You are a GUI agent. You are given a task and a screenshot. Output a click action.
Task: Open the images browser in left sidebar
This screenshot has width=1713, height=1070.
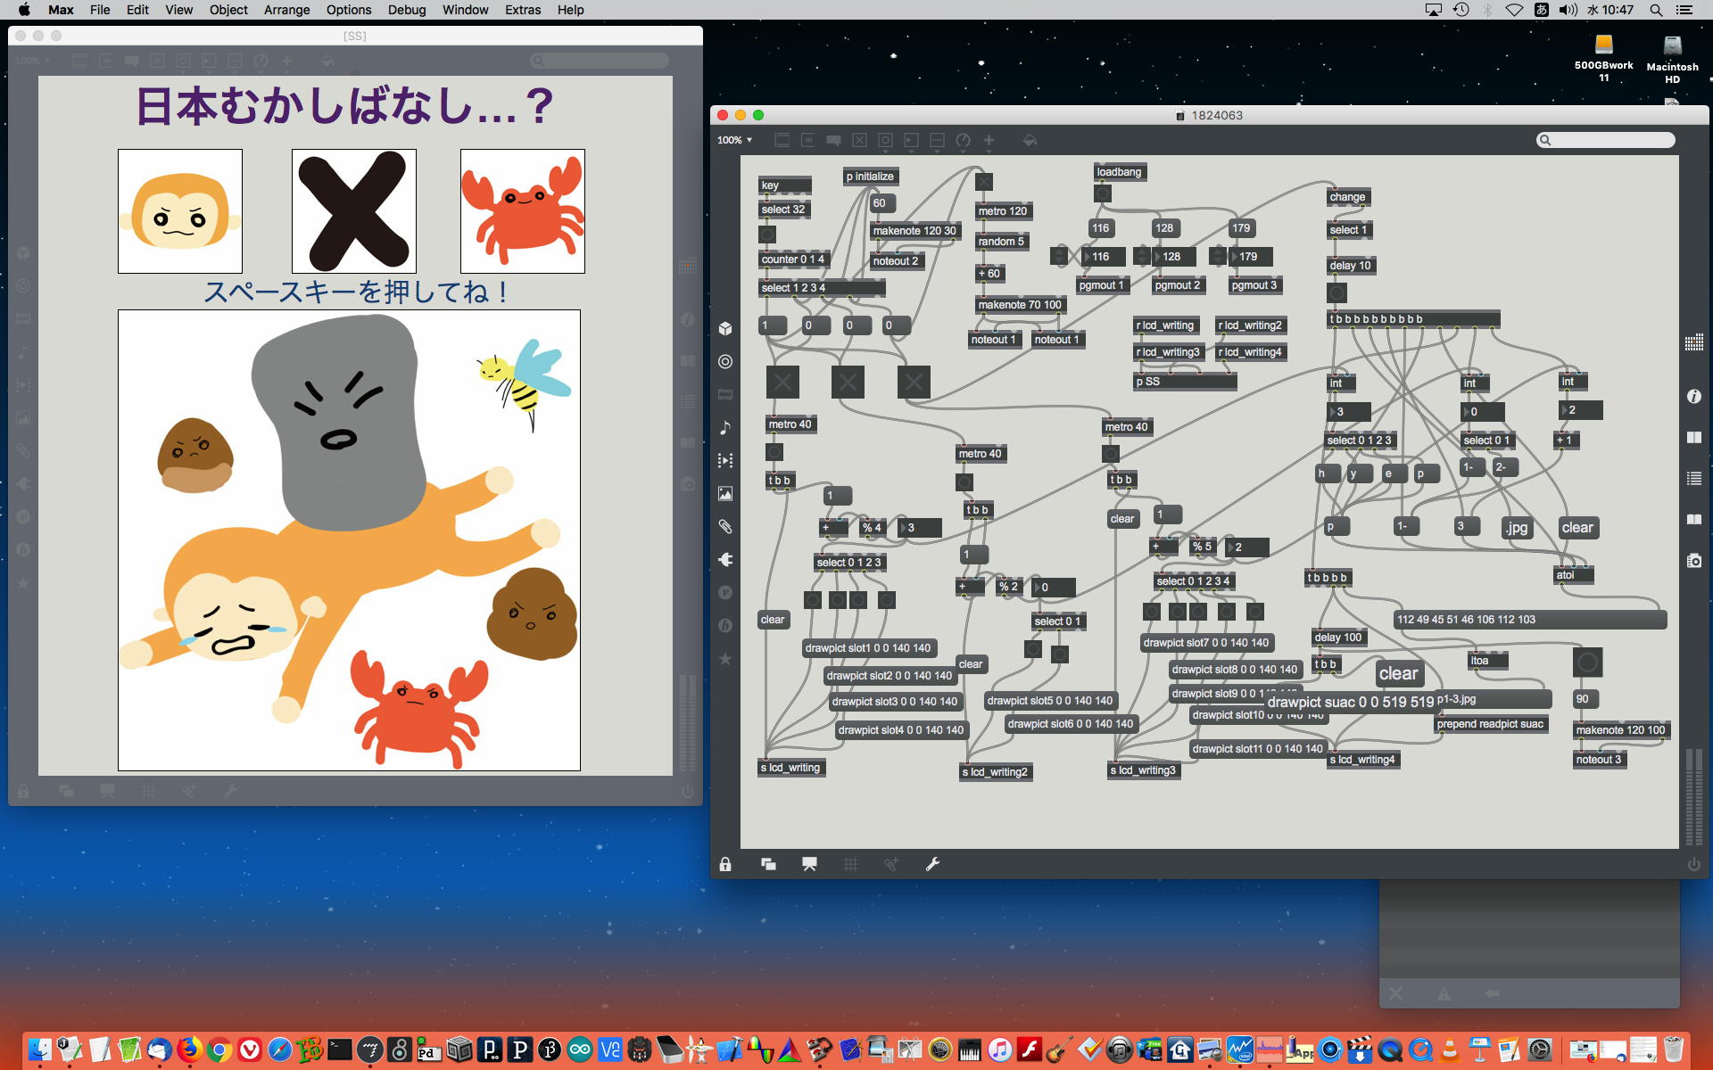pos(725,493)
